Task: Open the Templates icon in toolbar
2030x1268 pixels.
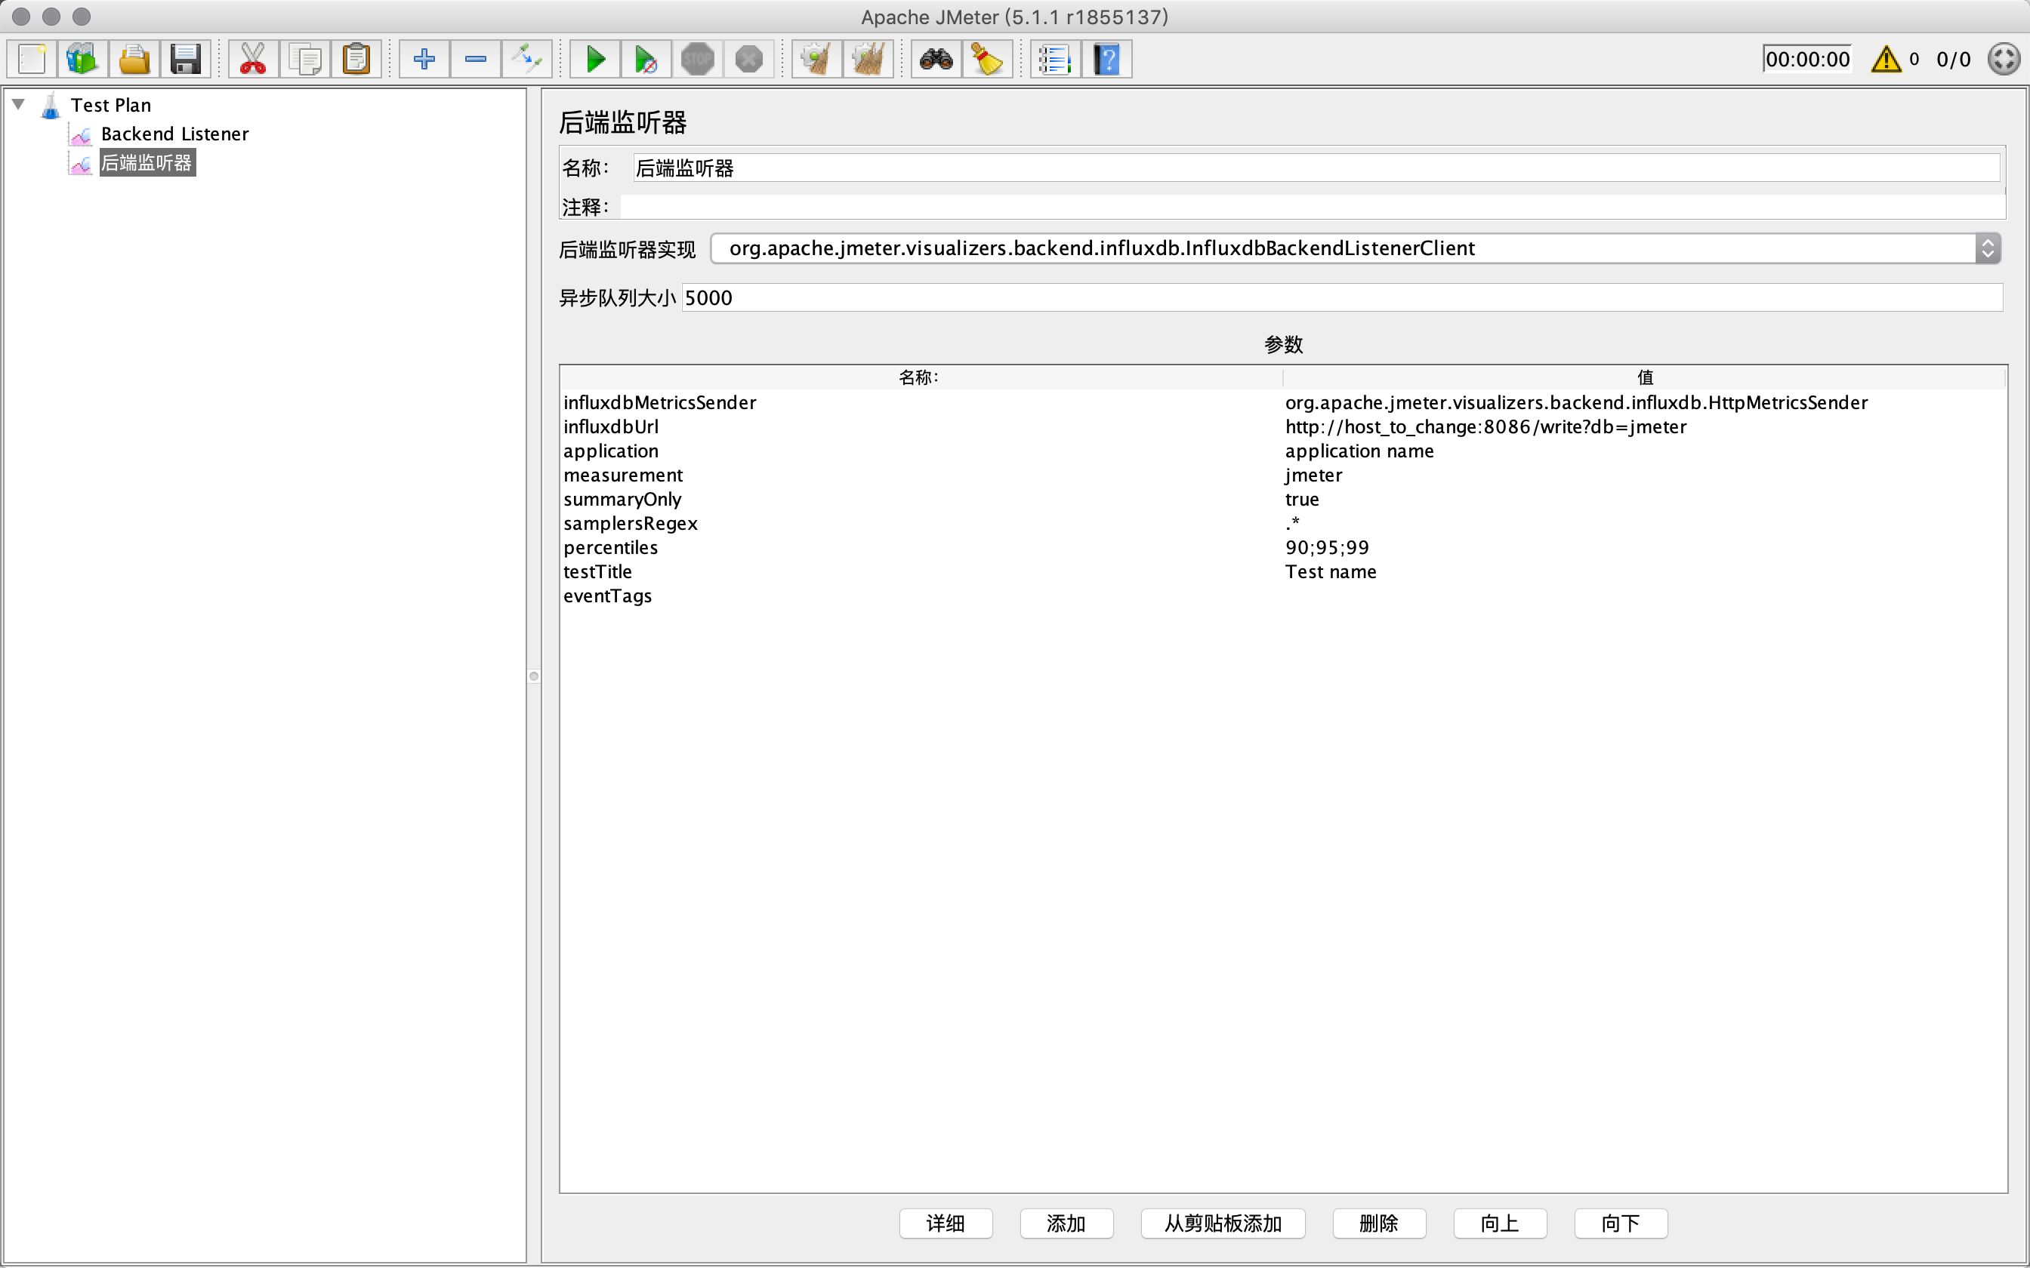Action: tap(82, 60)
